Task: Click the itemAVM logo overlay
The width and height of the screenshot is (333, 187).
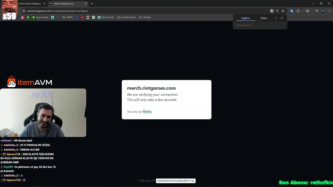Action: point(30,82)
